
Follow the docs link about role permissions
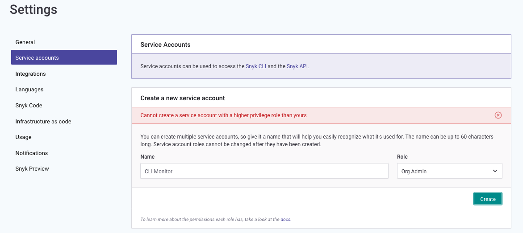(285, 219)
